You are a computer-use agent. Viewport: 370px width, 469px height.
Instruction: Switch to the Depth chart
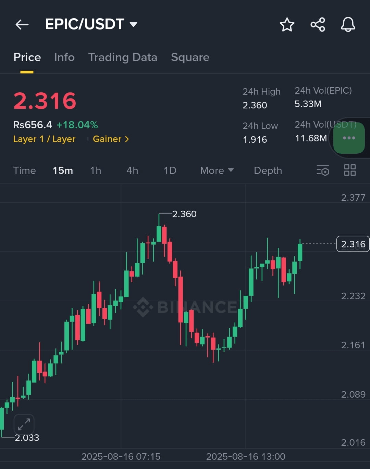pyautogui.click(x=268, y=171)
